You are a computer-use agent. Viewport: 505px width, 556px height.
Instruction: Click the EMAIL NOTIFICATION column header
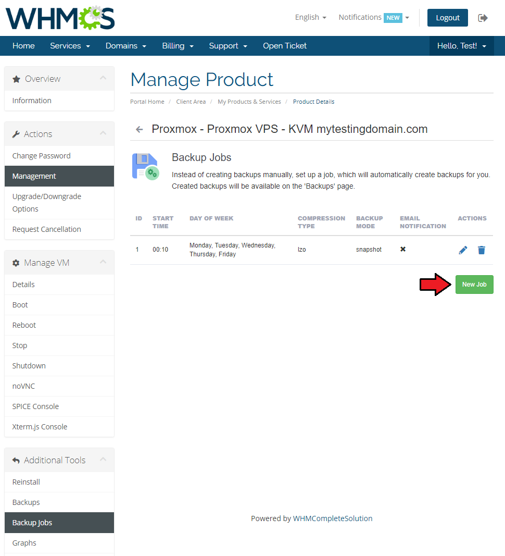[423, 223]
